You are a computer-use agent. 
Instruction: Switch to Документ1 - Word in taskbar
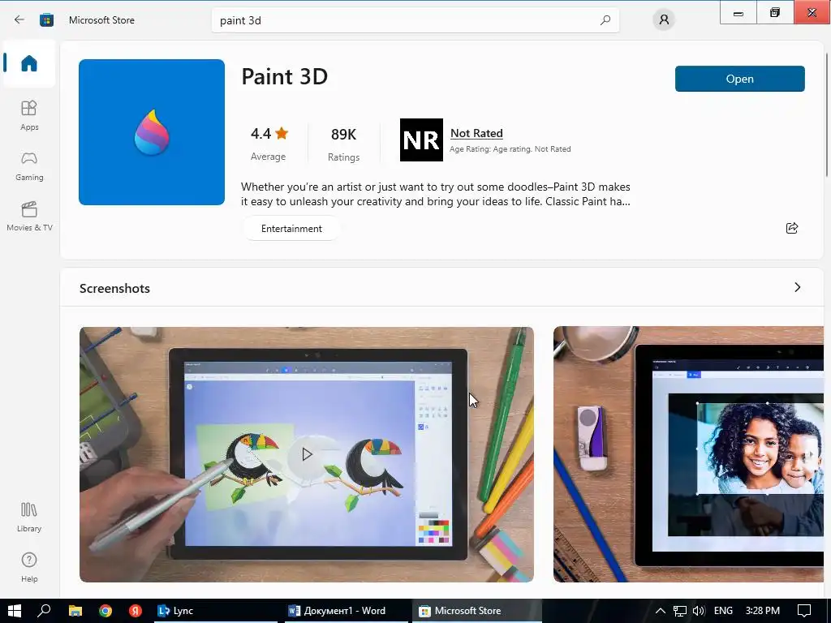(x=344, y=611)
